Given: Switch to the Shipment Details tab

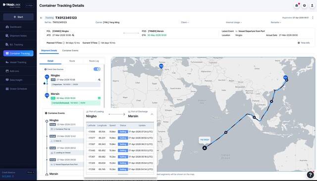Looking at the screenshot, I should 49,50.
